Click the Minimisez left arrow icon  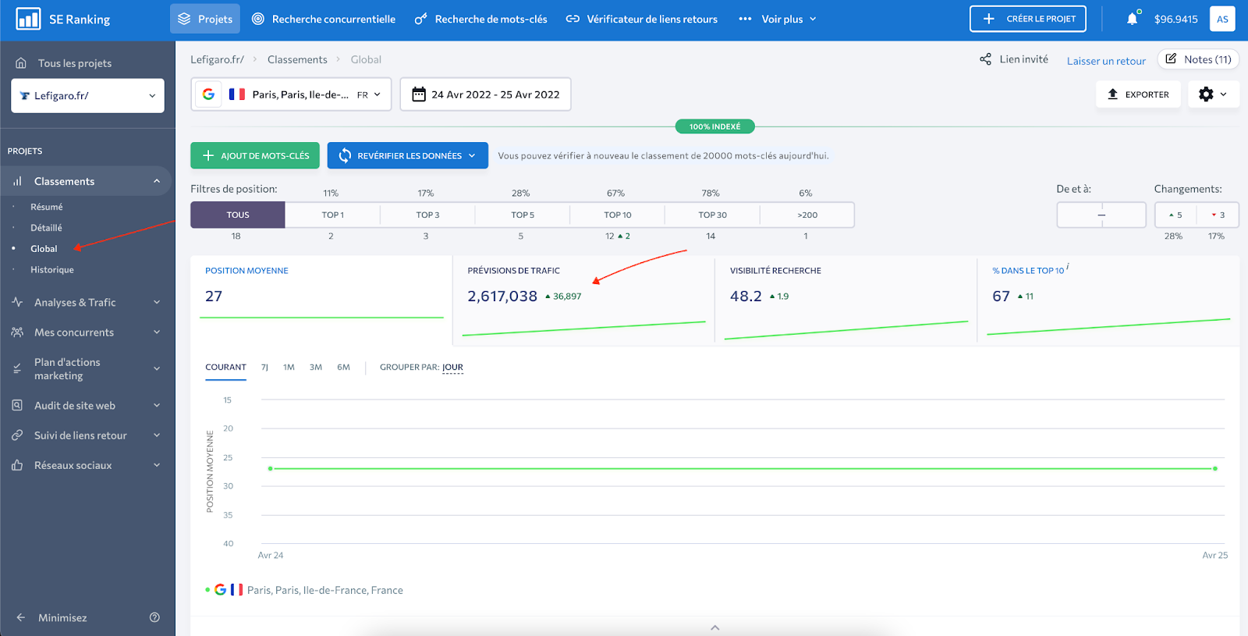pyautogui.click(x=21, y=617)
